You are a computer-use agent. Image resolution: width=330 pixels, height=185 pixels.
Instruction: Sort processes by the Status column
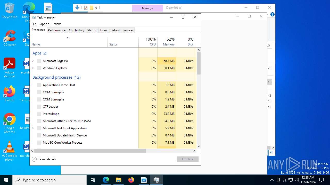123,42
